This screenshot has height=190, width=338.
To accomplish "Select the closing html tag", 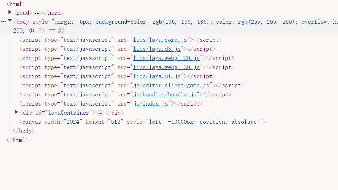I will point(17,140).
